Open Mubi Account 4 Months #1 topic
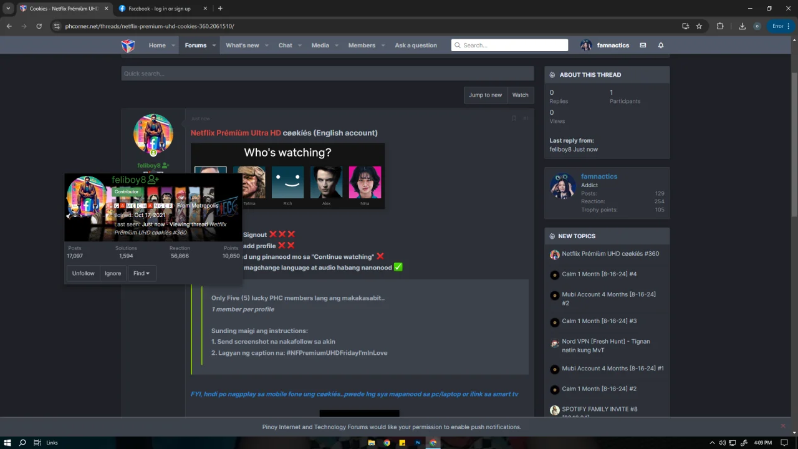This screenshot has width=798, height=449. pos(613,369)
